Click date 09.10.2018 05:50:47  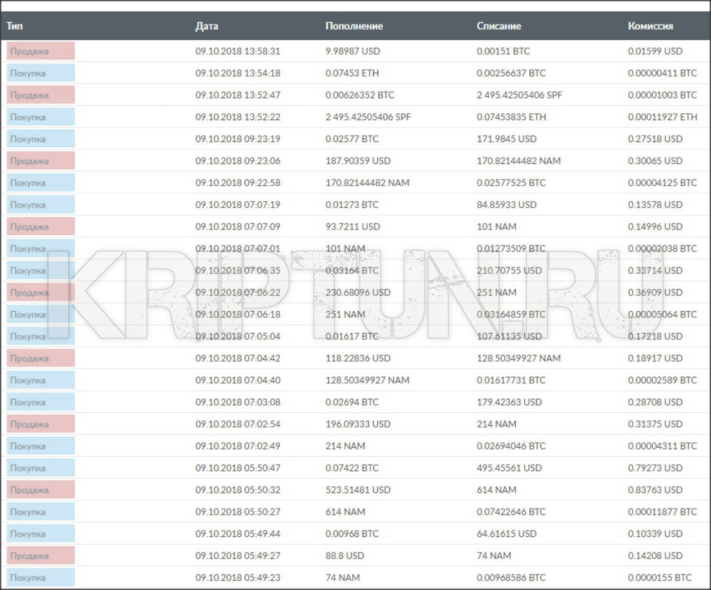click(238, 468)
